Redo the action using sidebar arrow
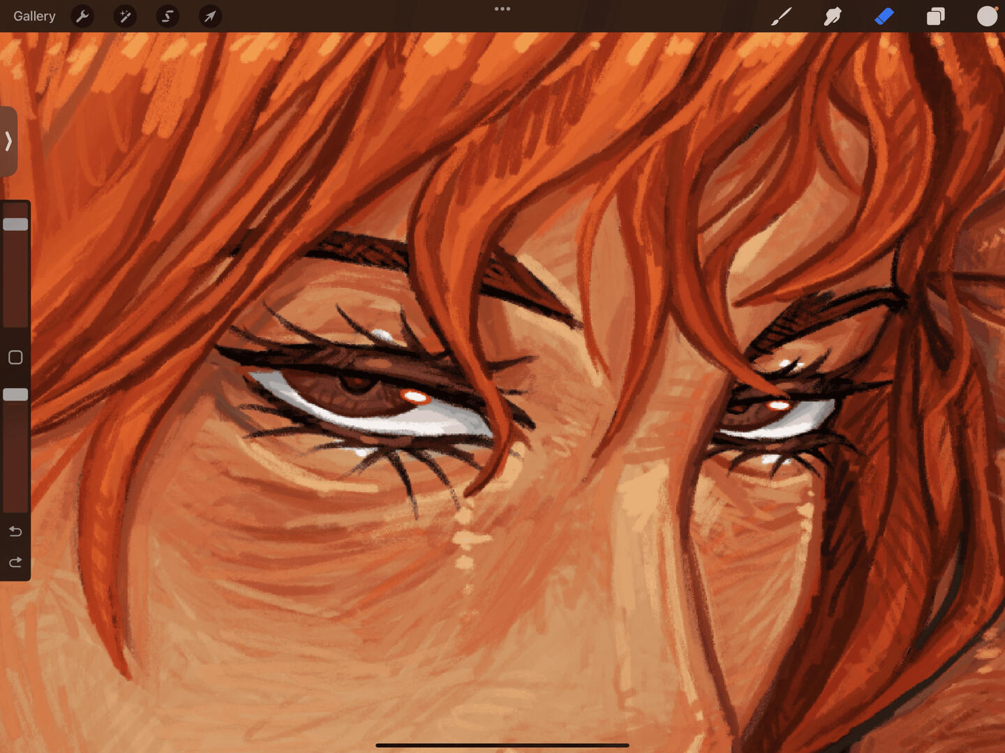Image resolution: width=1005 pixels, height=753 pixels. 15,562
